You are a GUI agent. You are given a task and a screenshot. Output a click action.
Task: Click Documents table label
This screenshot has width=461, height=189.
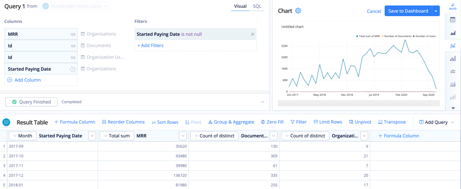click(x=96, y=45)
